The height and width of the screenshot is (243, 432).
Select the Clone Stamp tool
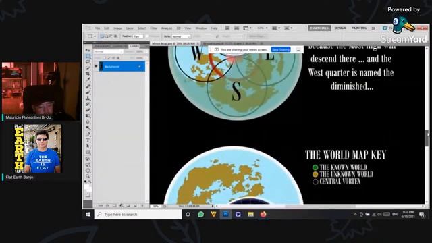88,98
